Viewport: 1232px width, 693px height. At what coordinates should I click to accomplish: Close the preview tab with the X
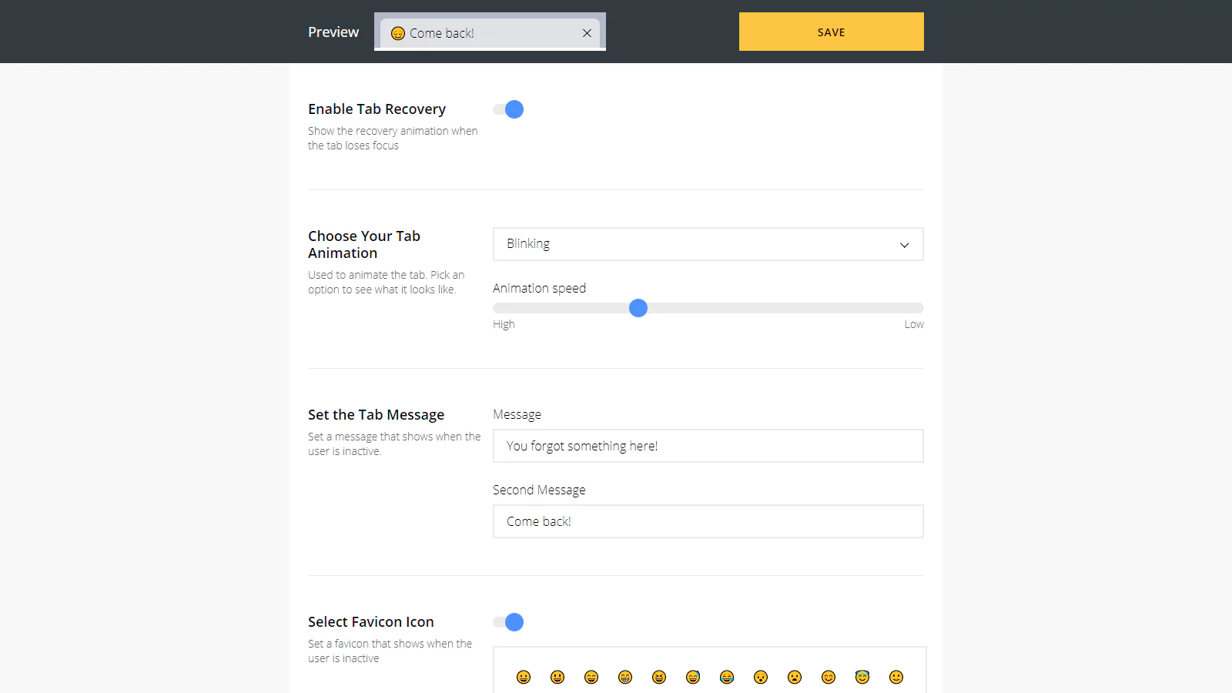(x=587, y=33)
